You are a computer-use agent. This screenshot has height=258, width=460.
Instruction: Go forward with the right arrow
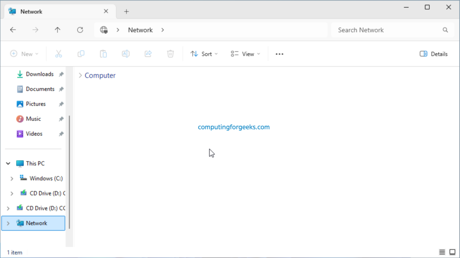(x=35, y=30)
